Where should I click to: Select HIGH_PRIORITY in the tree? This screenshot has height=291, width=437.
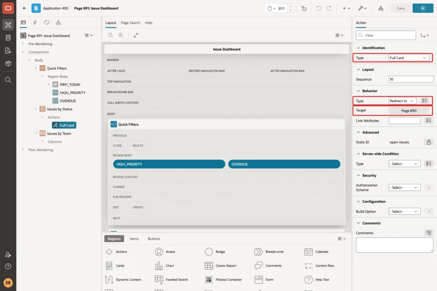(73, 92)
